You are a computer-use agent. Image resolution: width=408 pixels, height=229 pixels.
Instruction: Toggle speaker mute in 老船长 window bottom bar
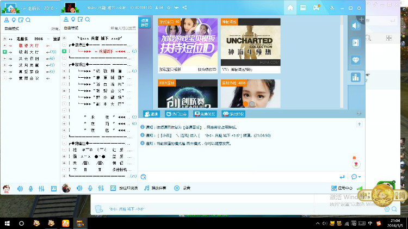tap(20, 189)
